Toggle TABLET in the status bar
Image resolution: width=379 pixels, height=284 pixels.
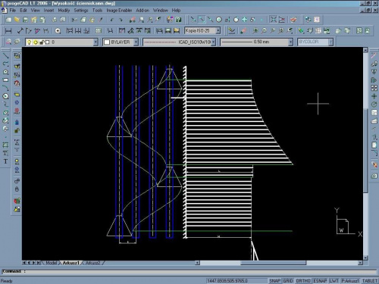370,281
